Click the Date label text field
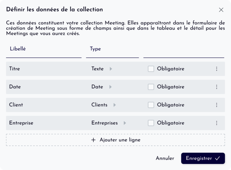231x170 pixels. coord(45,87)
